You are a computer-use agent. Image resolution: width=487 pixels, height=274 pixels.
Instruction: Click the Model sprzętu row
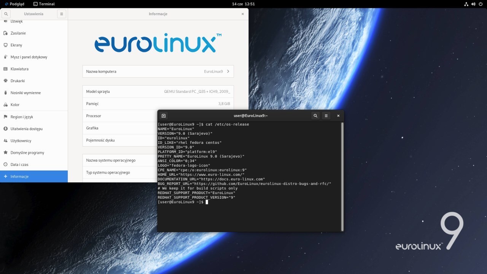(158, 92)
